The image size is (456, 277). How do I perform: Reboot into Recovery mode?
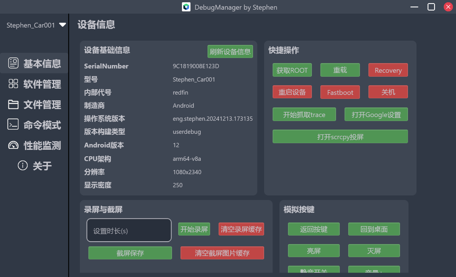pyautogui.click(x=388, y=70)
